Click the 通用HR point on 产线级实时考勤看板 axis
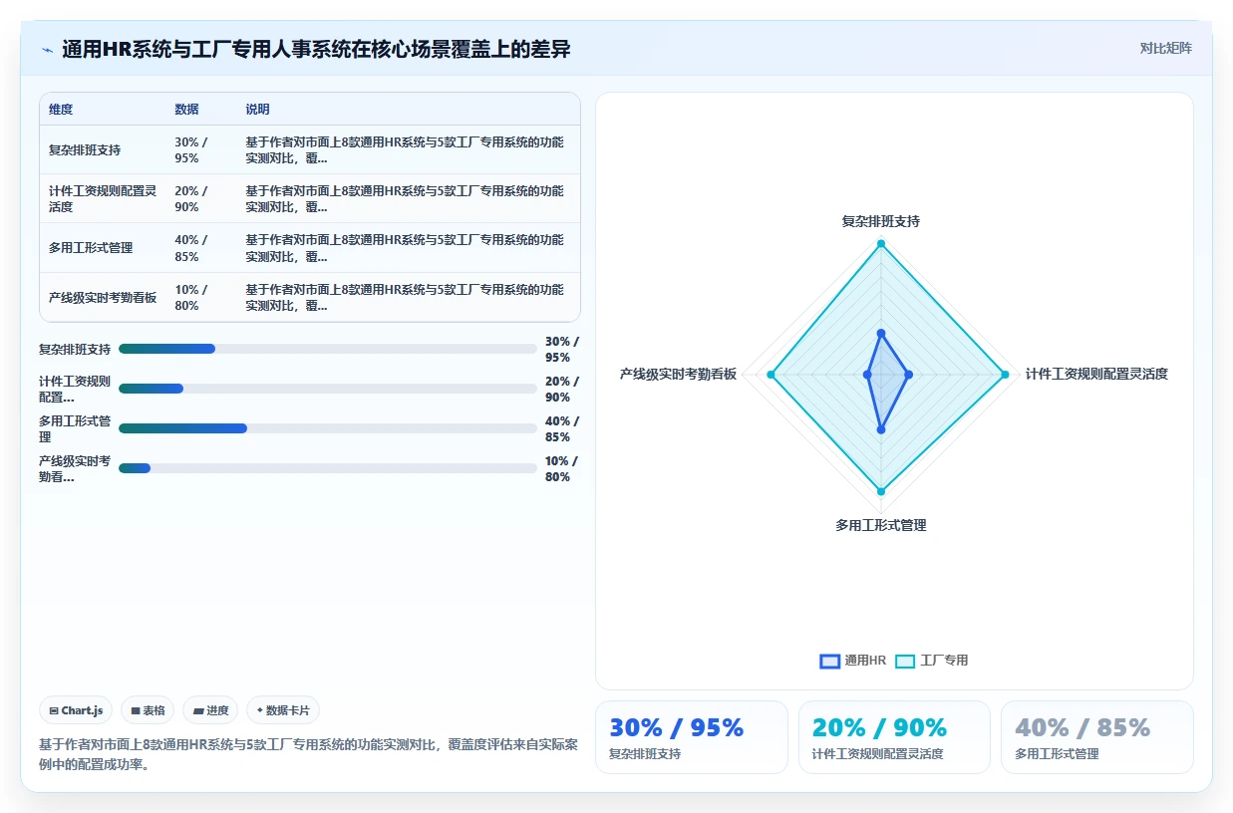 [x=867, y=375]
